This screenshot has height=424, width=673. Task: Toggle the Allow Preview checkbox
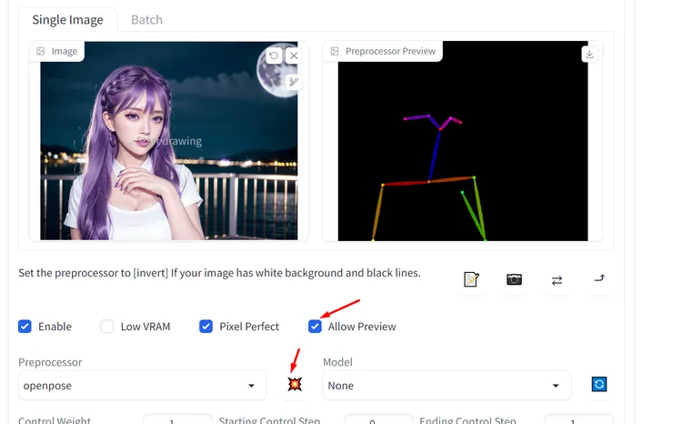click(315, 327)
